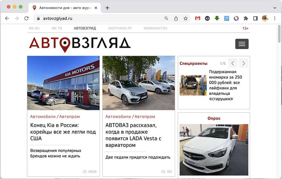Go to MK.RU in top navigation

click(x=34, y=28)
